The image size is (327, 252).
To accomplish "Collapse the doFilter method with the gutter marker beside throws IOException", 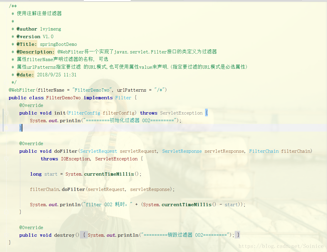I will [x=6, y=159].
